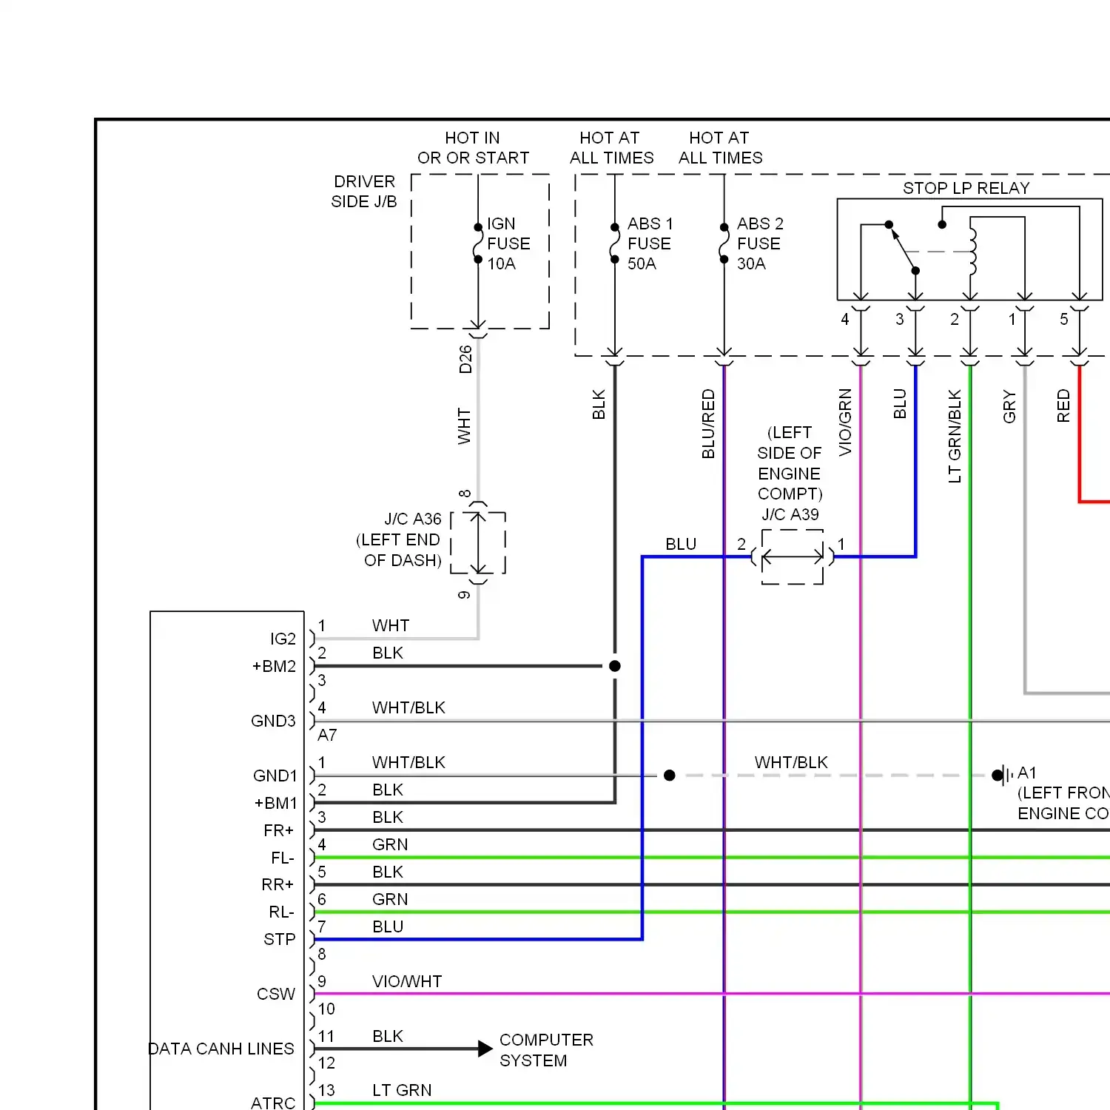Select the STOP LP RELAY title
Screen dimensions: 1110x1110
[x=966, y=188]
